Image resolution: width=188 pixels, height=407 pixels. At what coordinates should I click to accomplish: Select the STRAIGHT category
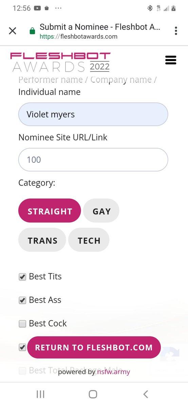pyautogui.click(x=50, y=211)
